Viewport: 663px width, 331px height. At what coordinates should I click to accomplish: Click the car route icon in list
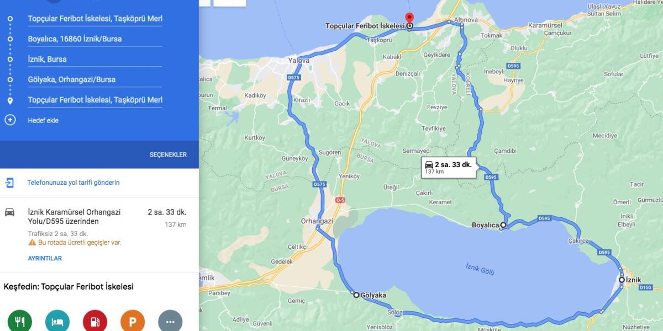(x=10, y=212)
